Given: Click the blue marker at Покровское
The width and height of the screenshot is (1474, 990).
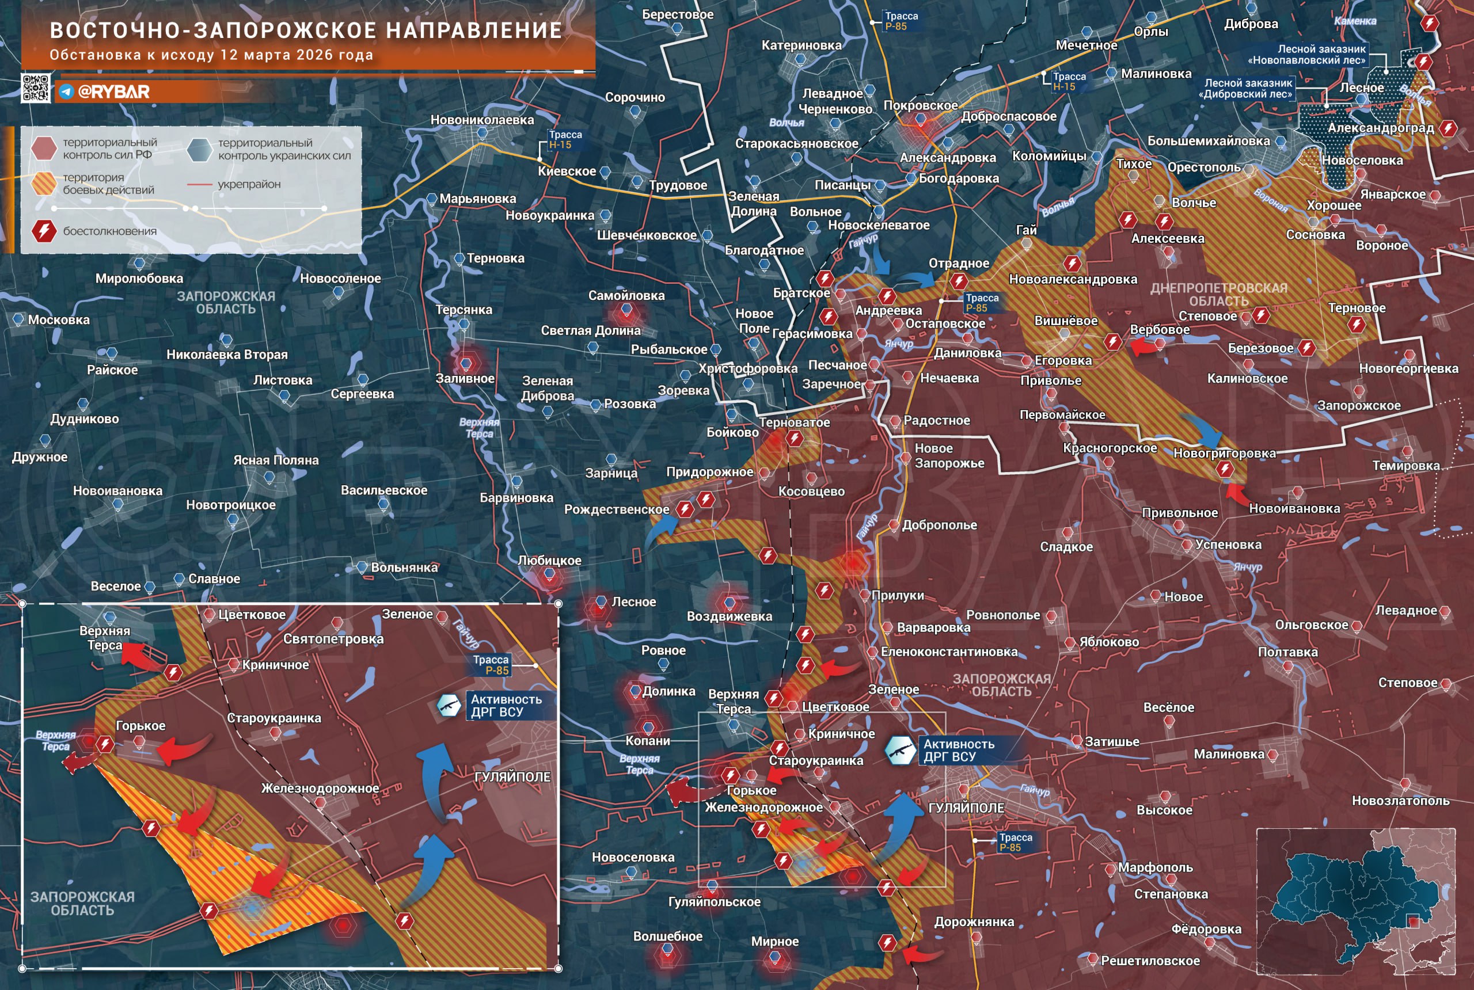Looking at the screenshot, I should (920, 118).
